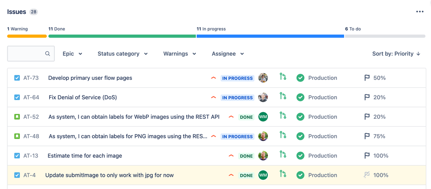Open pull request icon for AT-4
This screenshot has width=431, height=189.
point(283,174)
